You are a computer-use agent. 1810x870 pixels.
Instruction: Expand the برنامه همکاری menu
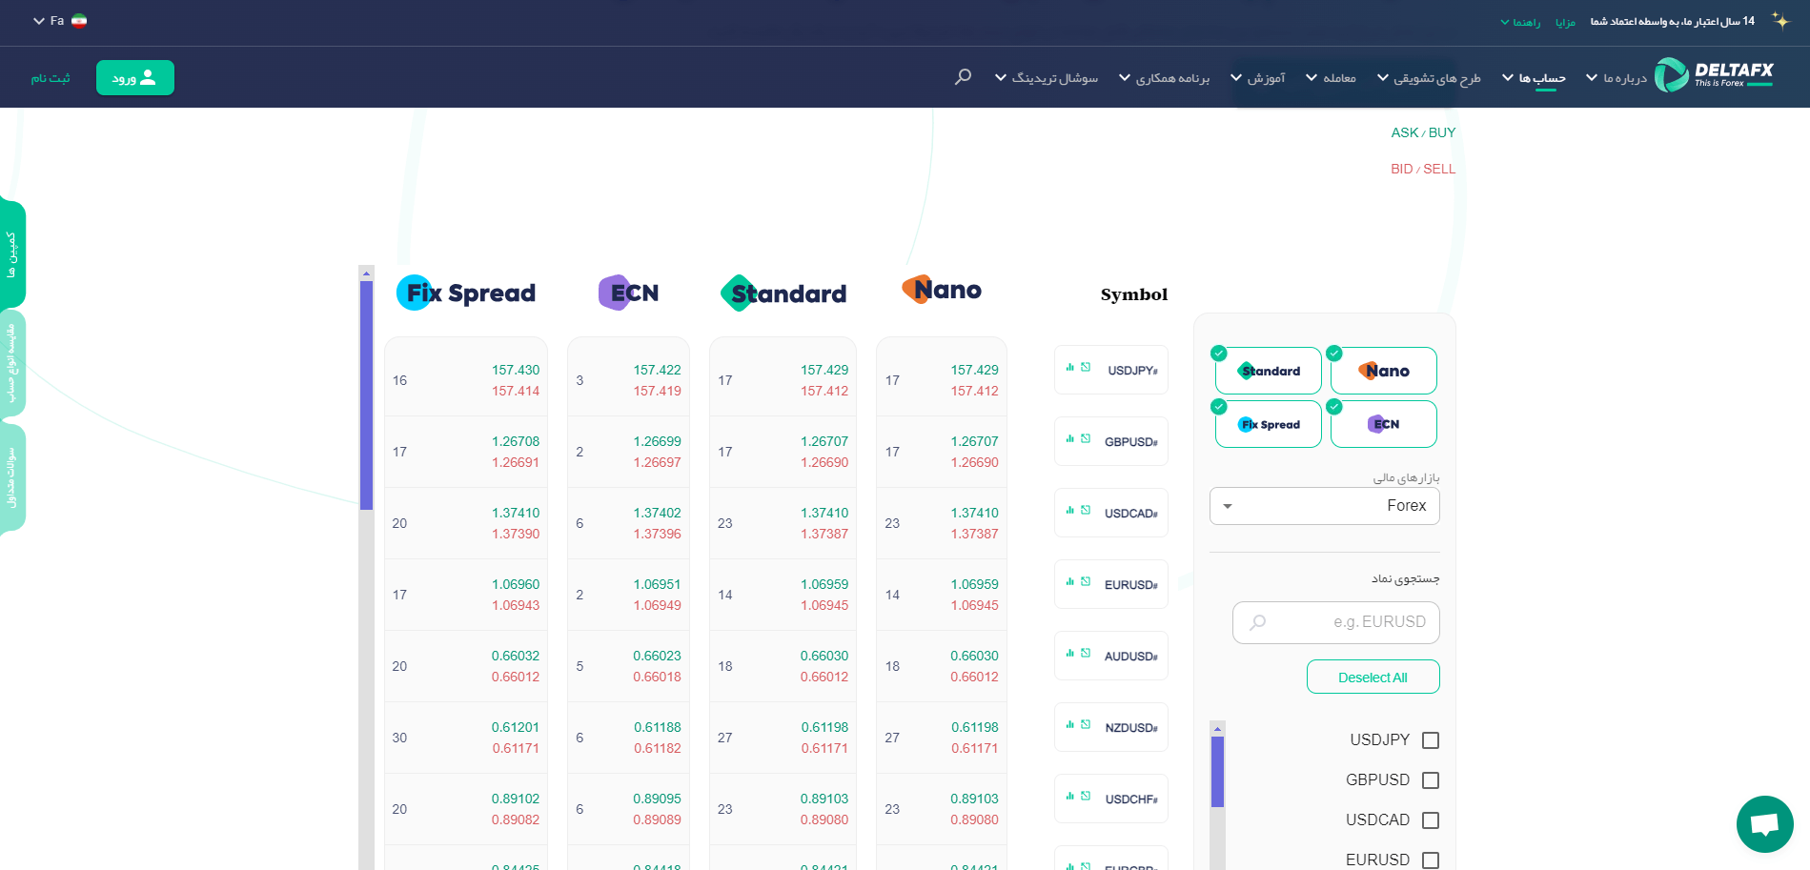point(1164,78)
